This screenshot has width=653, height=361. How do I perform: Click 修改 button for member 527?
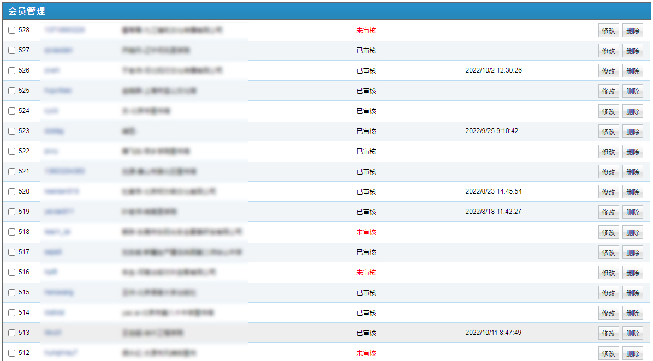(x=608, y=51)
